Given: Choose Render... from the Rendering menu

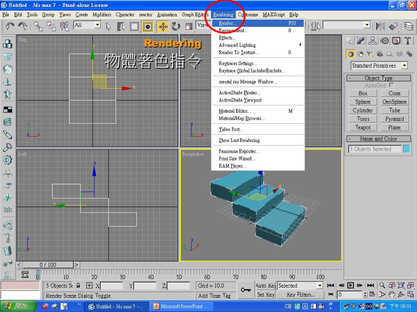Looking at the screenshot, I should [258, 23].
